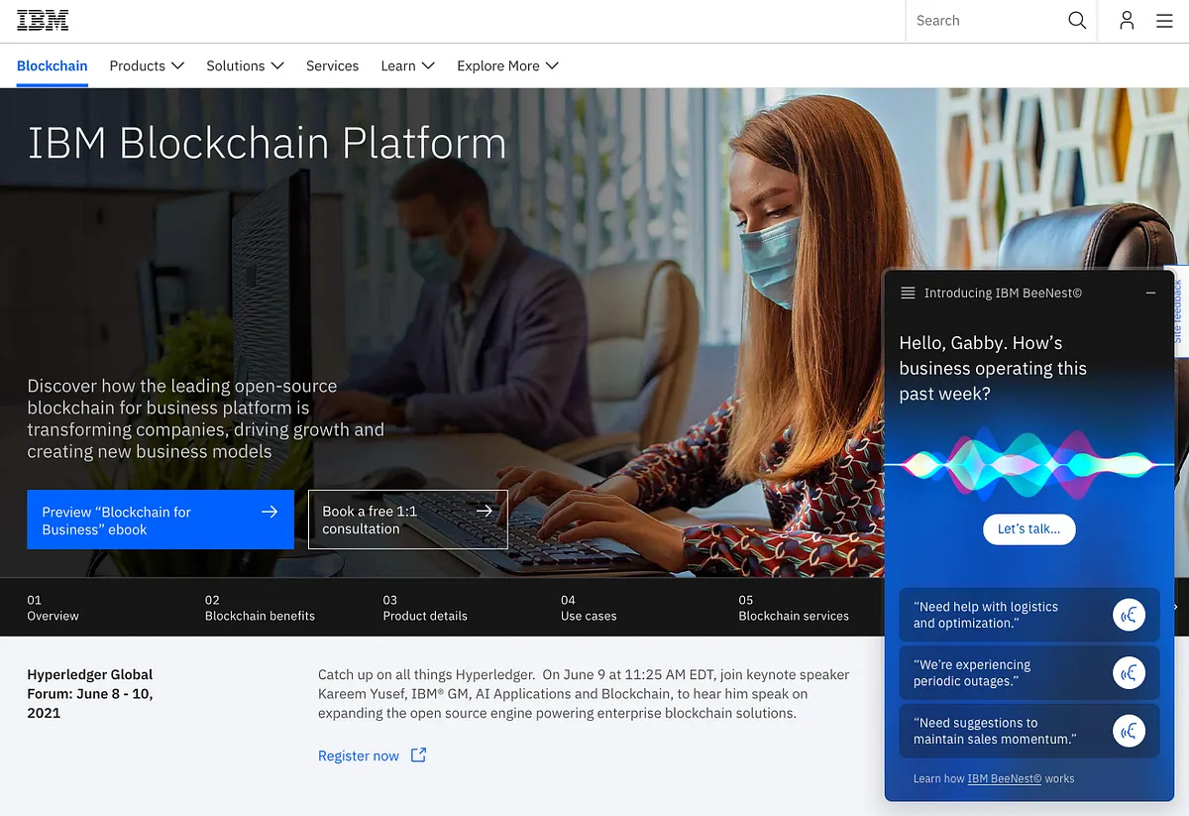Screen dimensions: 1189x816
Task: Jump to 04 Use cases section
Action: 589,608
